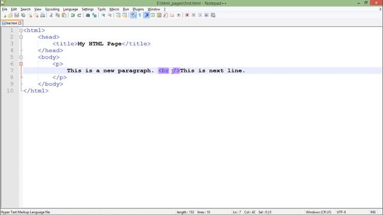The image size is (383, 215).
Task: Close the first.html tab with its X
Action: pos(20,23)
